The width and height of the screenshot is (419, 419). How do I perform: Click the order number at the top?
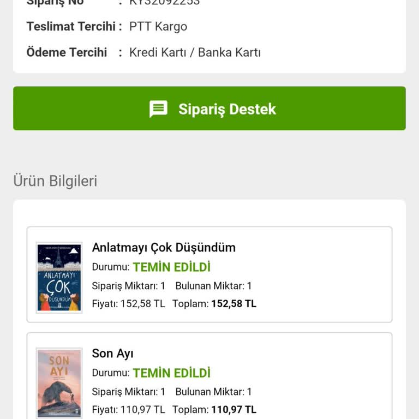point(164,3)
